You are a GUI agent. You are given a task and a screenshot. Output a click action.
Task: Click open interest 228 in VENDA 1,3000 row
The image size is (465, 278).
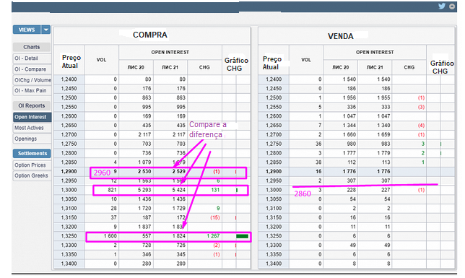[352, 190]
